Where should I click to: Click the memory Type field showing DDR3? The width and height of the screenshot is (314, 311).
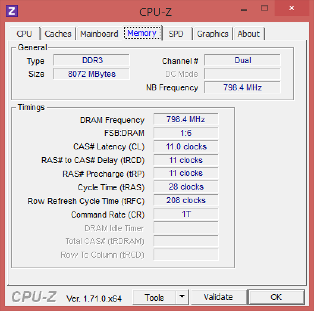(x=92, y=60)
